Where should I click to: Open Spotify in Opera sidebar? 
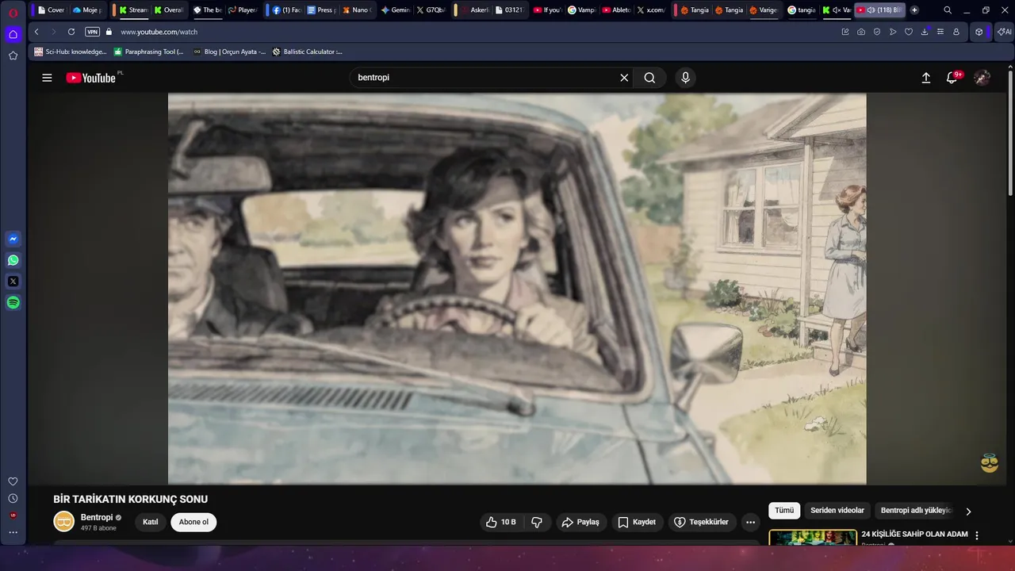(13, 302)
